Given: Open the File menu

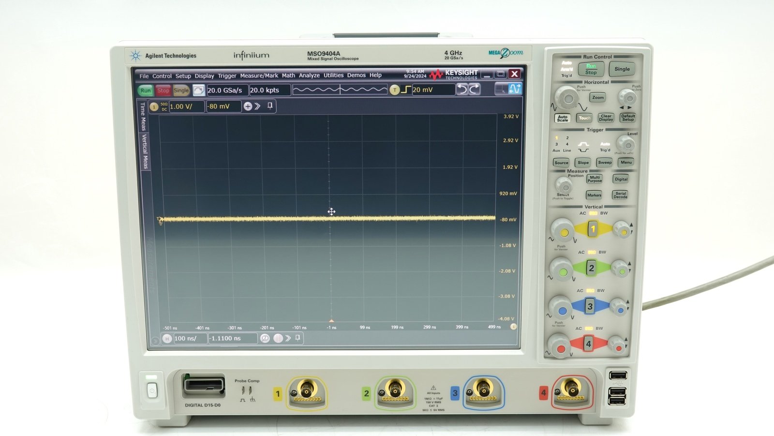Looking at the screenshot, I should 144,76.
